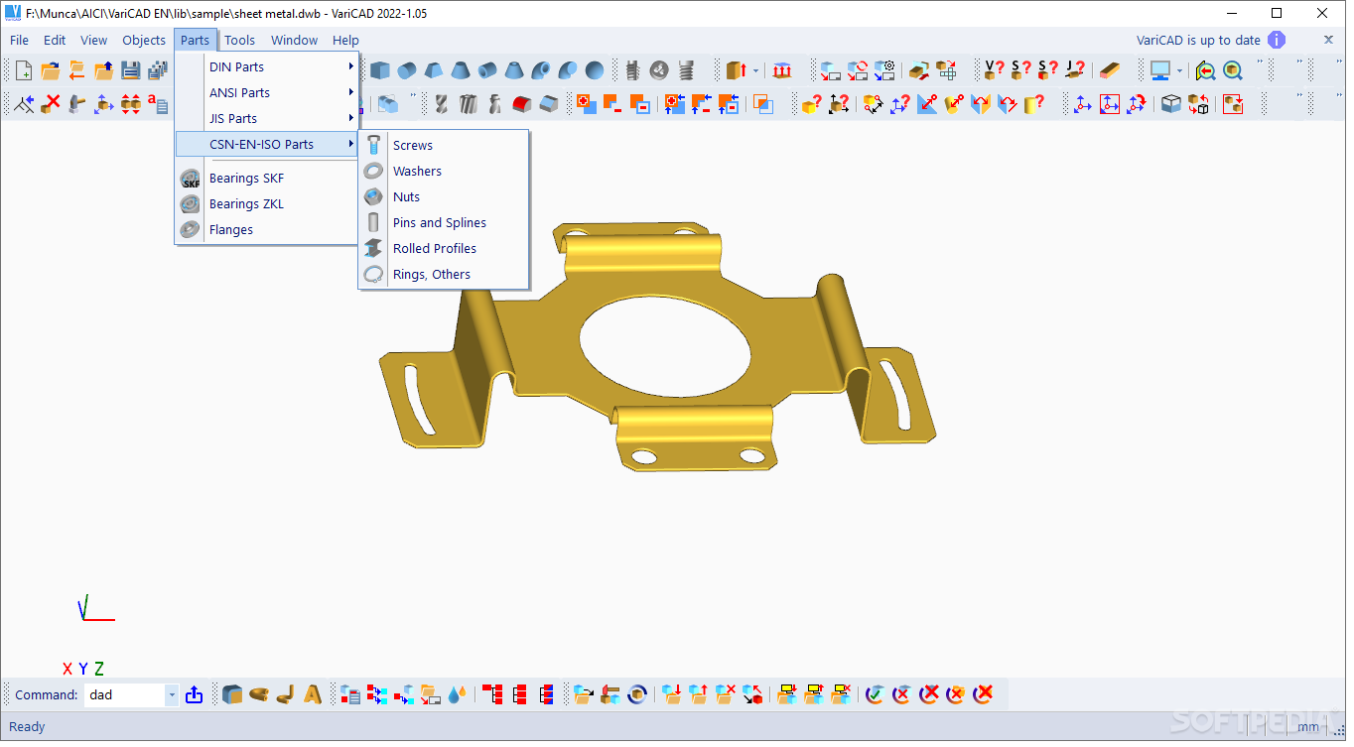The height and width of the screenshot is (747, 1354).
Task: Click the zoom all magnifier icon
Action: click(1233, 70)
